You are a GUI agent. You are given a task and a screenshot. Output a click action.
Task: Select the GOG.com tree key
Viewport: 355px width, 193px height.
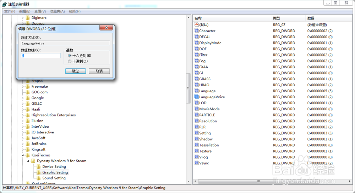[39, 92]
